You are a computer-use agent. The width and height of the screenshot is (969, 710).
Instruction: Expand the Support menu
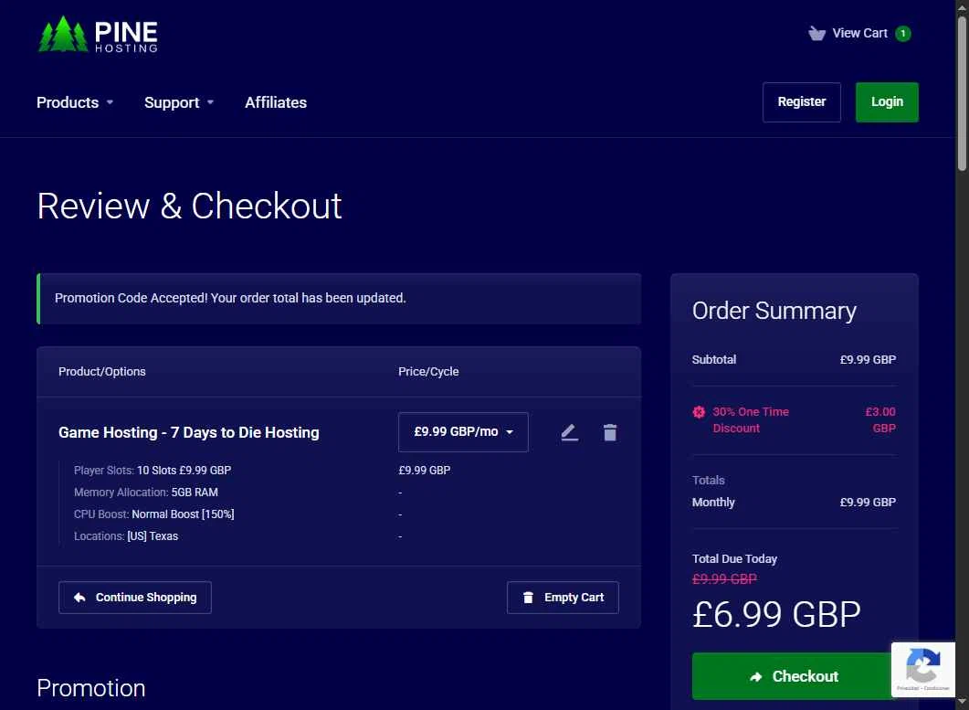tap(179, 102)
